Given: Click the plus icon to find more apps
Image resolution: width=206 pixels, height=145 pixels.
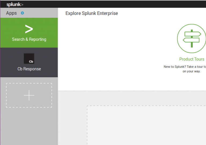Looking at the screenshot, I should [29, 95].
